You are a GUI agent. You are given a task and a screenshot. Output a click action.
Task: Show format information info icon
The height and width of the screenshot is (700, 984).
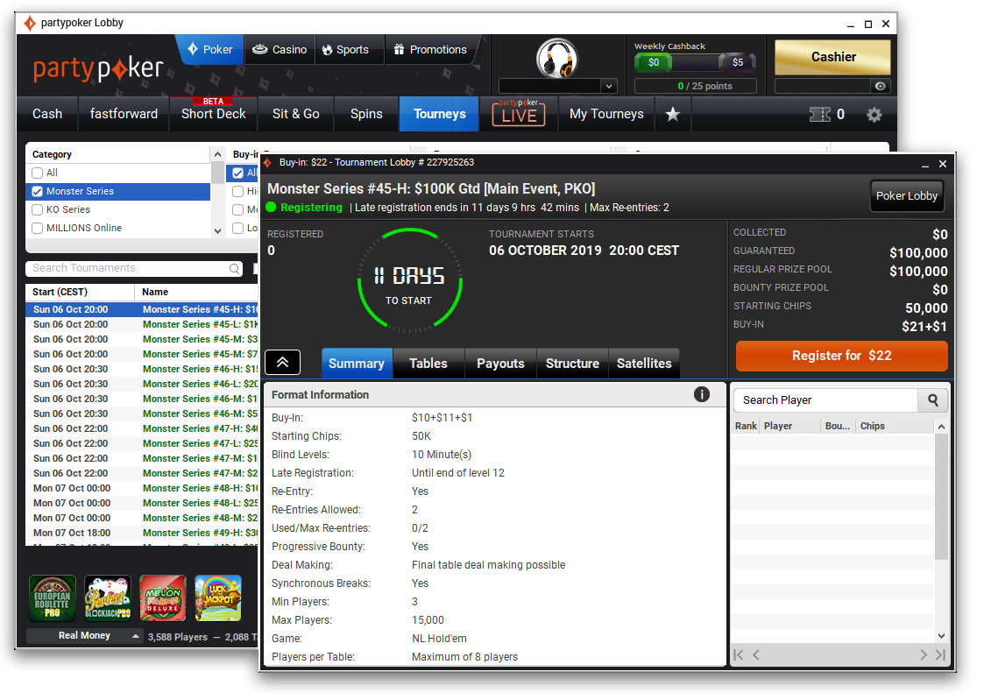pos(702,394)
